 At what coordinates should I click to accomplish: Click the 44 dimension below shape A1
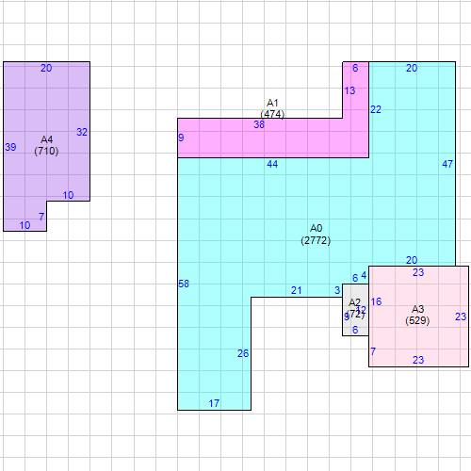pyautogui.click(x=272, y=164)
